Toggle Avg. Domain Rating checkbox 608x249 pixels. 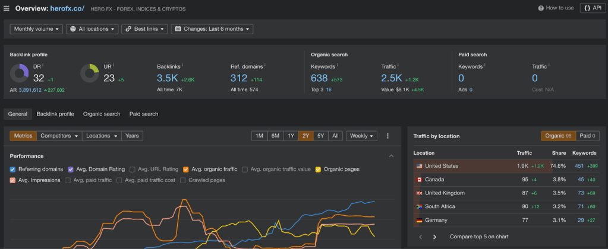pyautogui.click(x=71, y=170)
